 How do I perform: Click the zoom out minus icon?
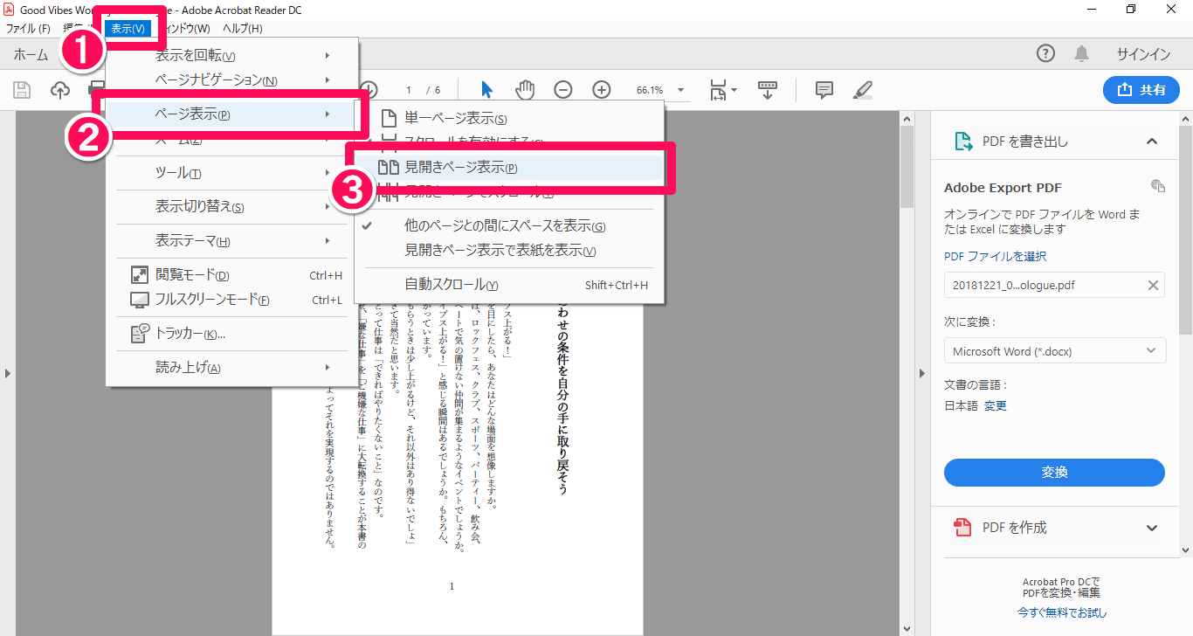coord(563,90)
